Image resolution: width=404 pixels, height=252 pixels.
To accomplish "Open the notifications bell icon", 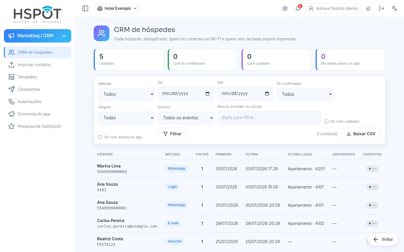I will pyautogui.click(x=298, y=8).
